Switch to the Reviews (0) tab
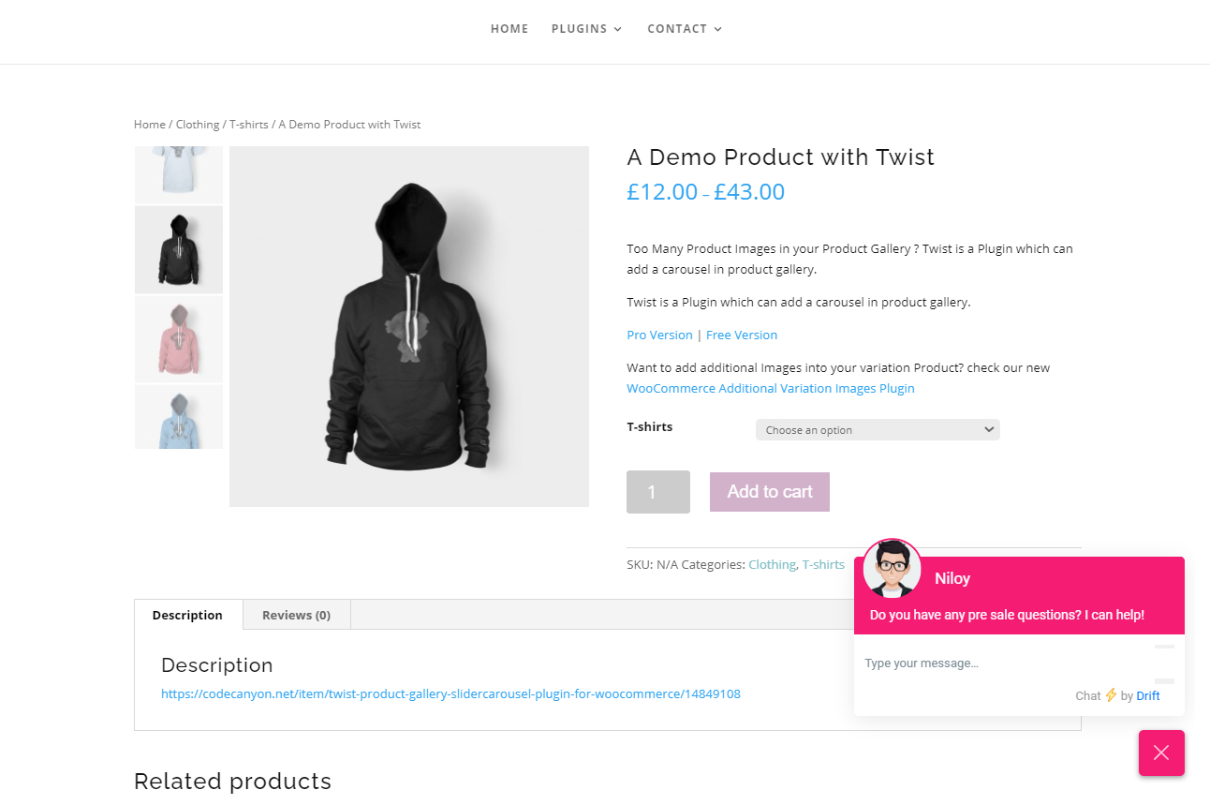Image resolution: width=1210 pixels, height=805 pixels. pos(296,616)
